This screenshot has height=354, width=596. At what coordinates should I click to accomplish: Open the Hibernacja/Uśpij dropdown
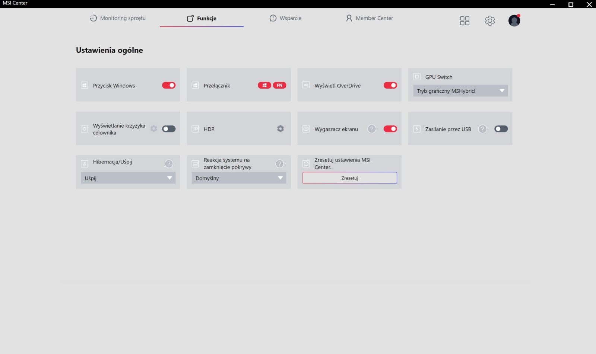(x=128, y=178)
